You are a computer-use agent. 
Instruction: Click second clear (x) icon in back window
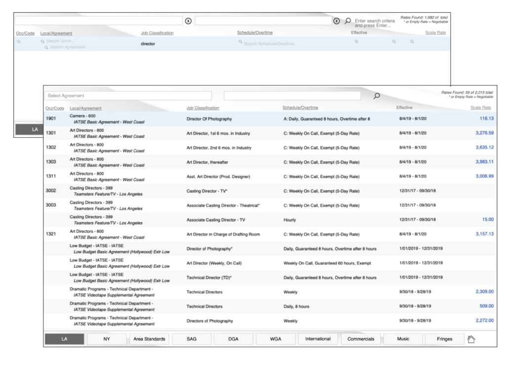click(x=336, y=21)
